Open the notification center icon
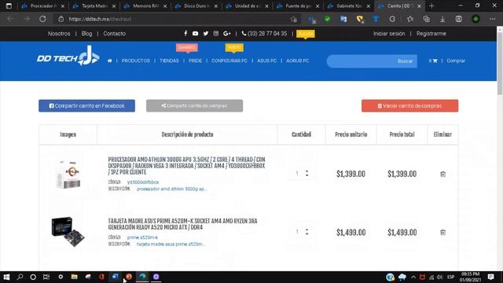The image size is (503, 283). (490, 277)
